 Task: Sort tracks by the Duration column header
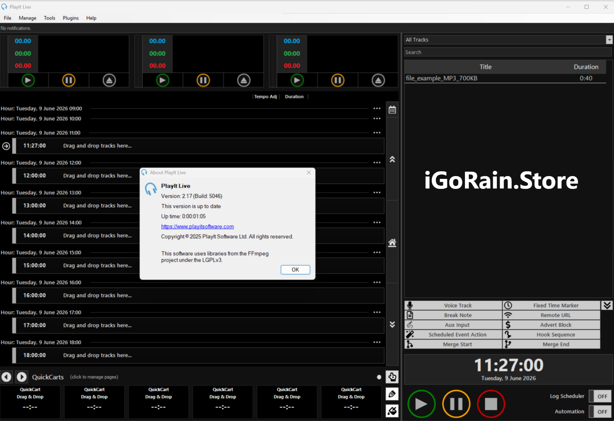(586, 67)
